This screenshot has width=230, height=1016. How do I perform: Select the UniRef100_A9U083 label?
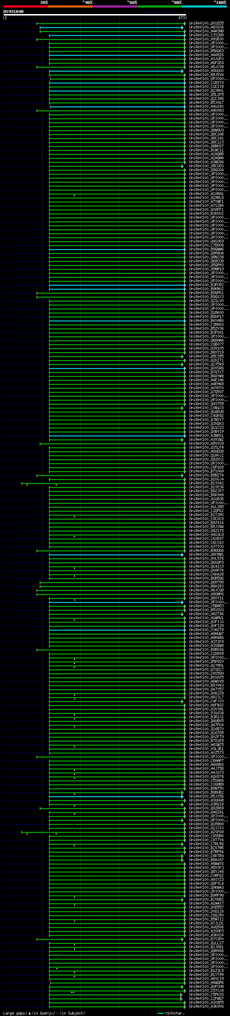(x=206, y=110)
